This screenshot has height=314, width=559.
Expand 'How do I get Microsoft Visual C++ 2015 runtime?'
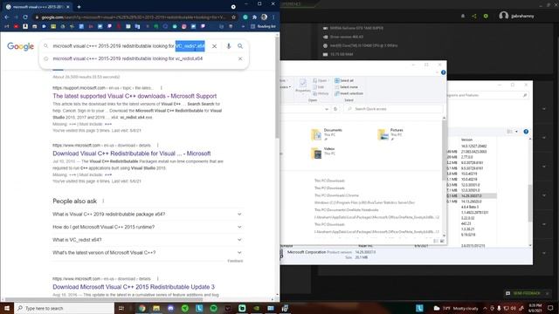pyautogui.click(x=147, y=227)
